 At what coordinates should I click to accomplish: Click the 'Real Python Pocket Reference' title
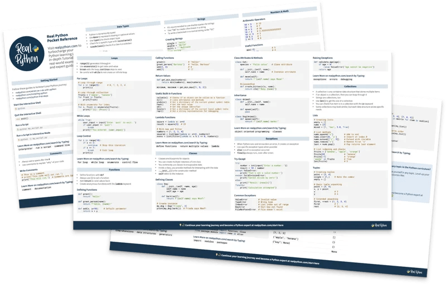pos(62,38)
